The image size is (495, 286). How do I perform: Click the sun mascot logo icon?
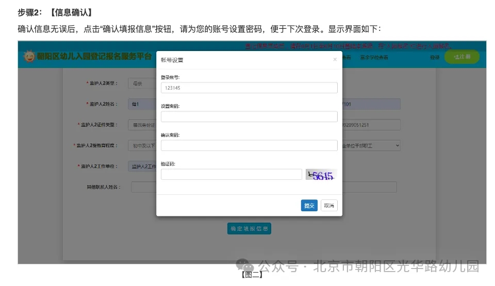click(29, 56)
